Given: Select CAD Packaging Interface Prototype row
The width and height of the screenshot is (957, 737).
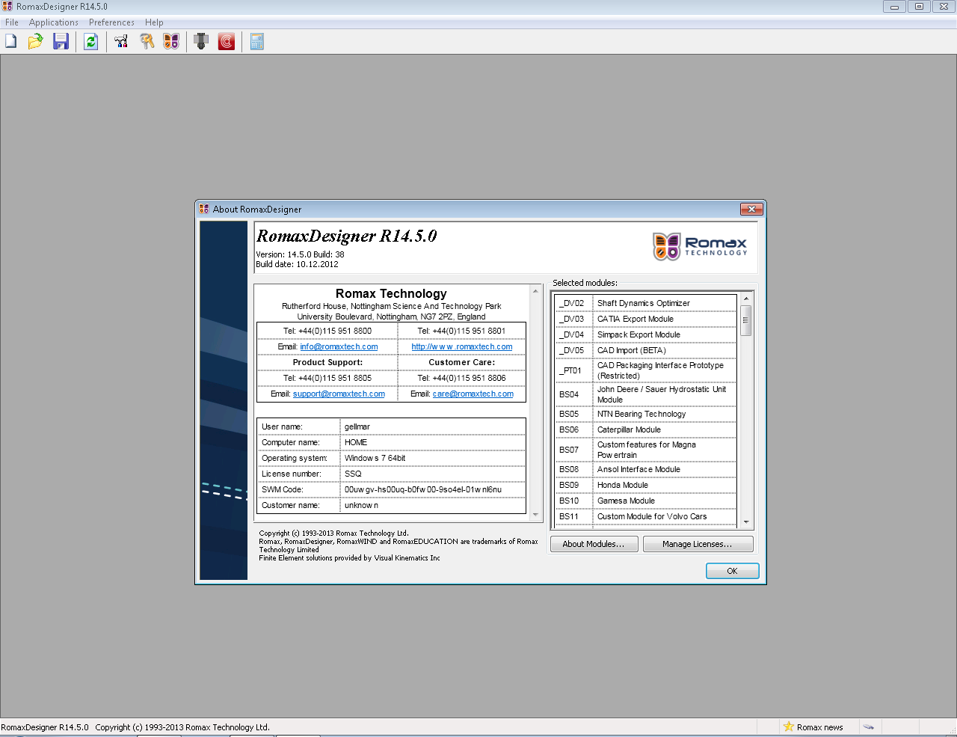Looking at the screenshot, I should [x=646, y=370].
